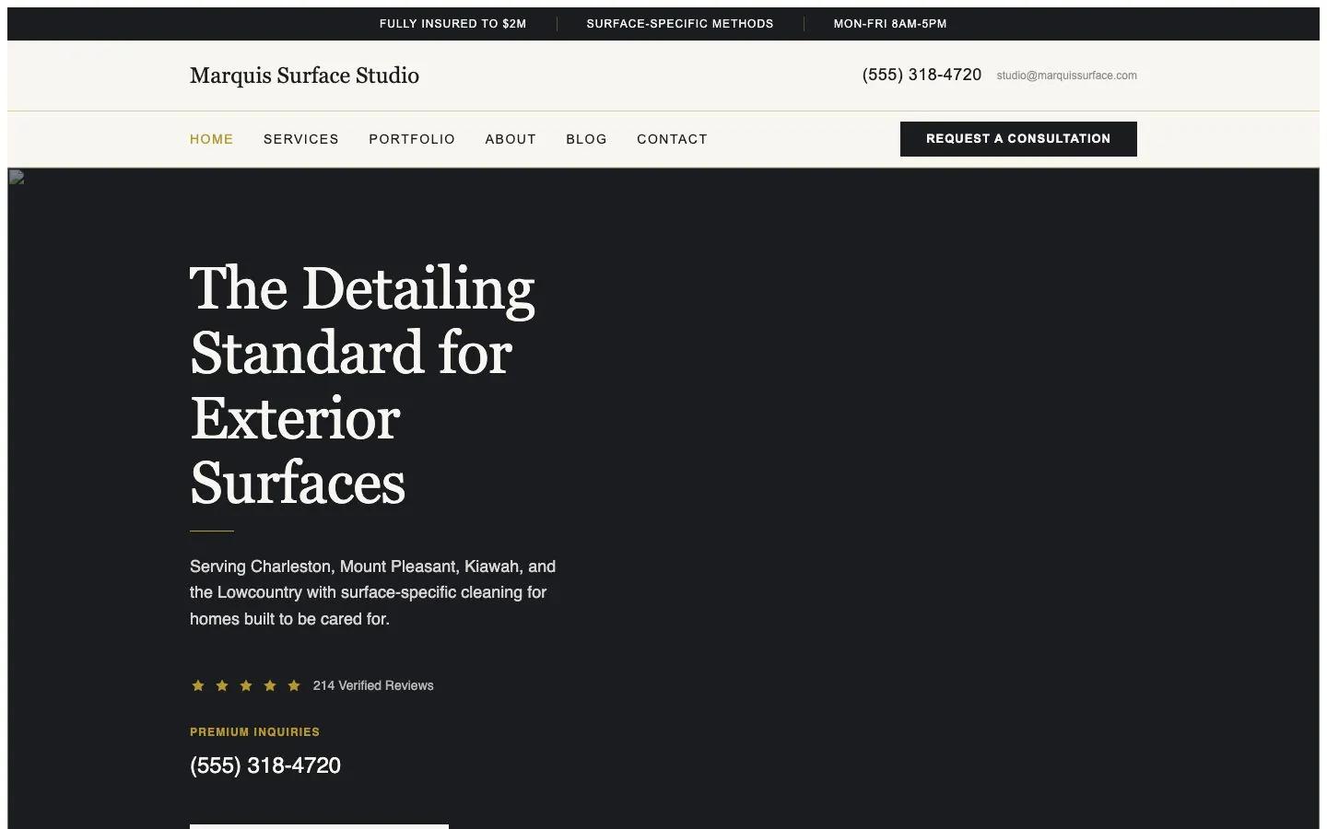Click the hero headline The Detailing Standard
The height and width of the screenshot is (829, 1327).
[x=362, y=385]
